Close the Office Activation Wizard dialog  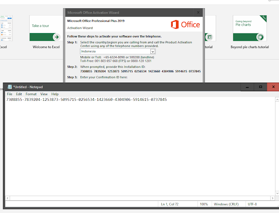[198, 13]
